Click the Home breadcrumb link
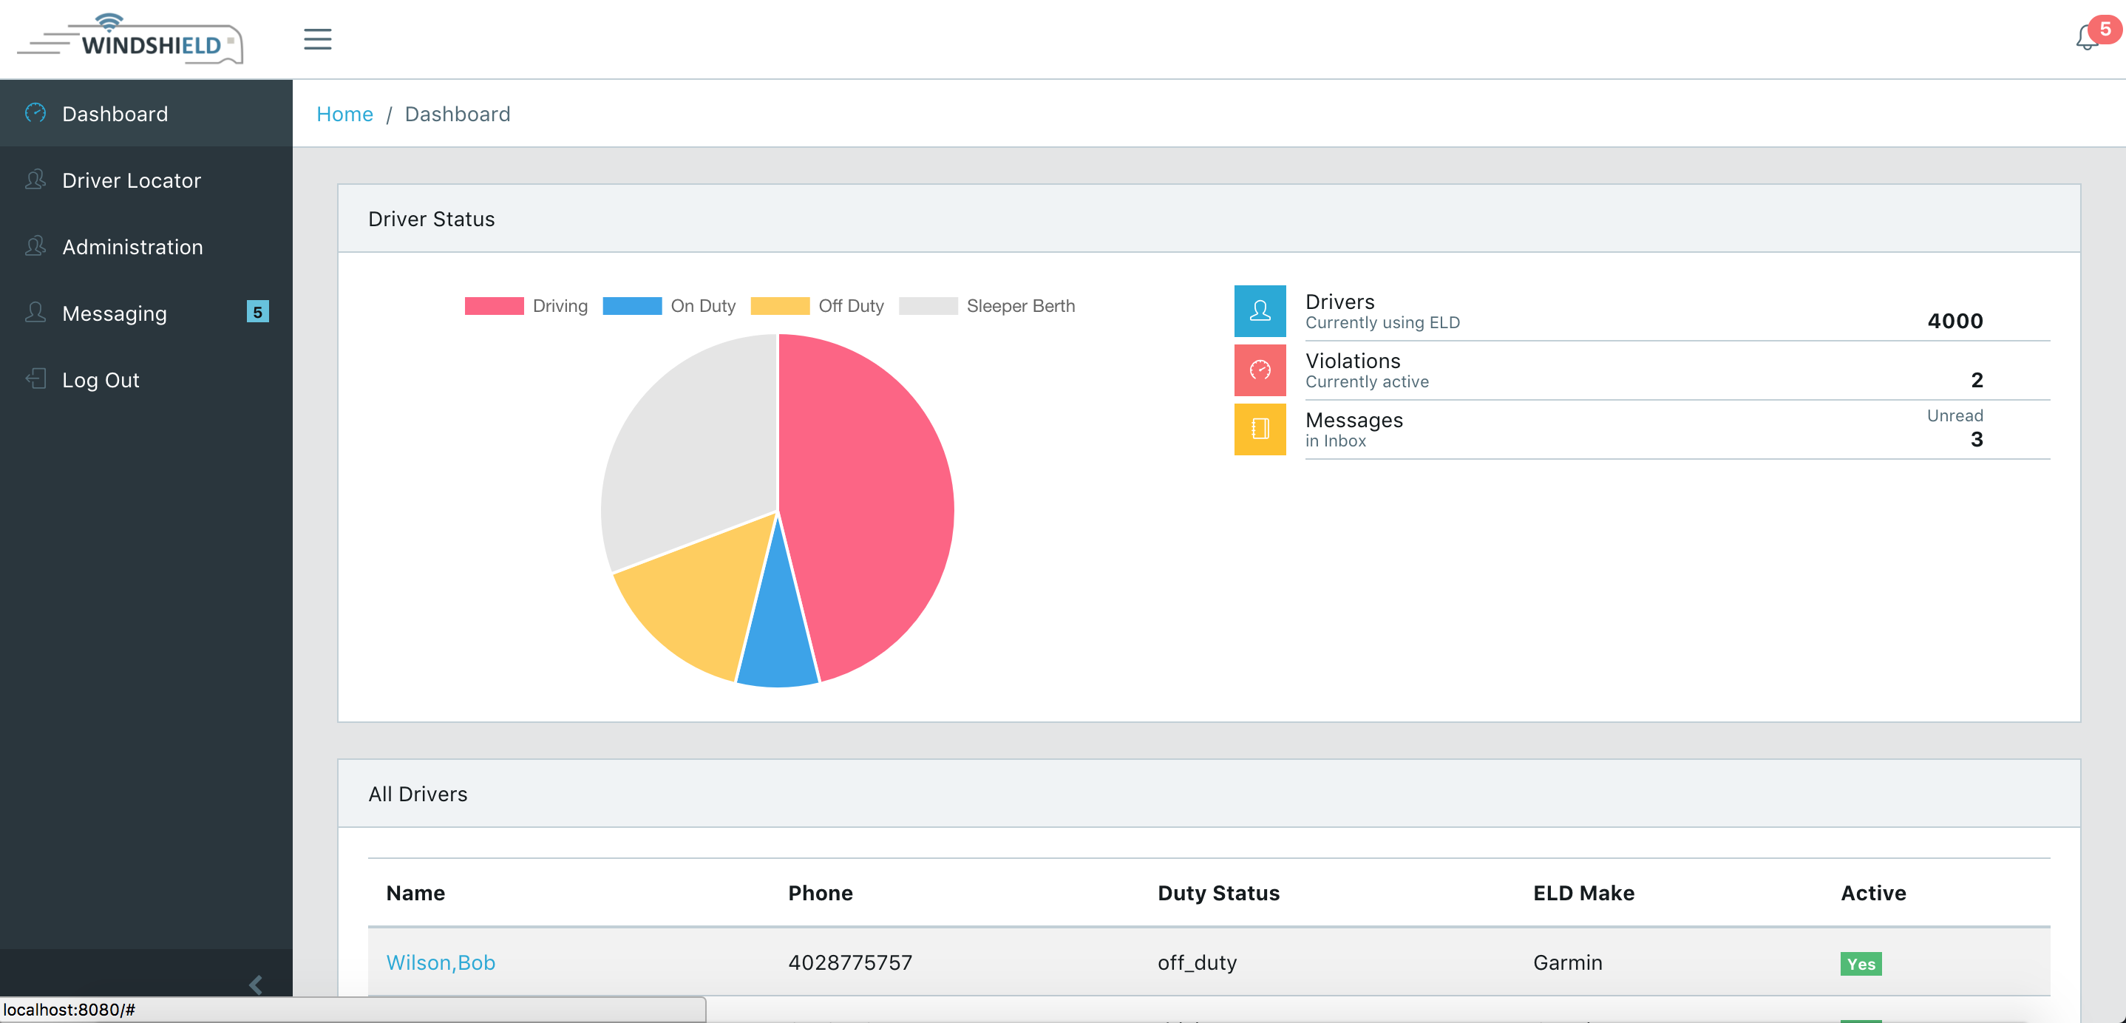The width and height of the screenshot is (2126, 1023). point(344,114)
